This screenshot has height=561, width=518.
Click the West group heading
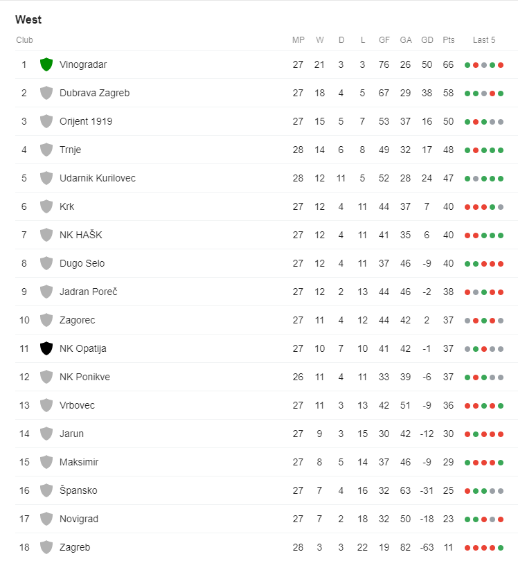[28, 19]
